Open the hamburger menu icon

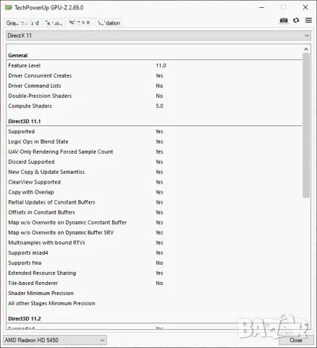(308, 20)
